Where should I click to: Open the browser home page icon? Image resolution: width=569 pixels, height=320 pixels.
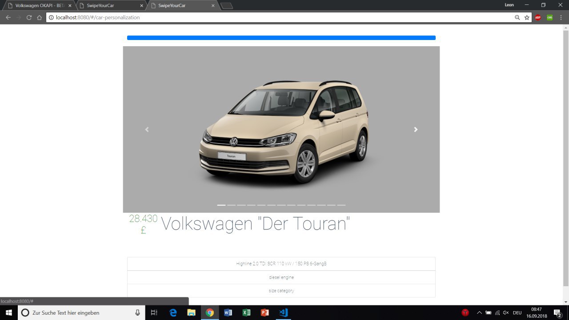(x=39, y=17)
